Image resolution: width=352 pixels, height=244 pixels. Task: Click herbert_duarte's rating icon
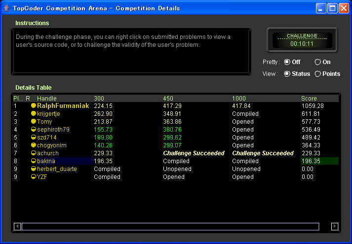point(34,169)
